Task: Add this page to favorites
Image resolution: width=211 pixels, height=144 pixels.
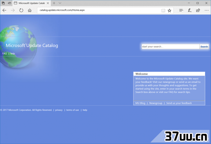Action: click(169, 10)
